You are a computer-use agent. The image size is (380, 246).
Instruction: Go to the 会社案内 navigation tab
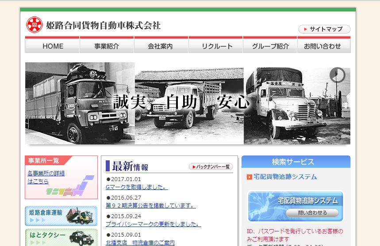[161, 46]
